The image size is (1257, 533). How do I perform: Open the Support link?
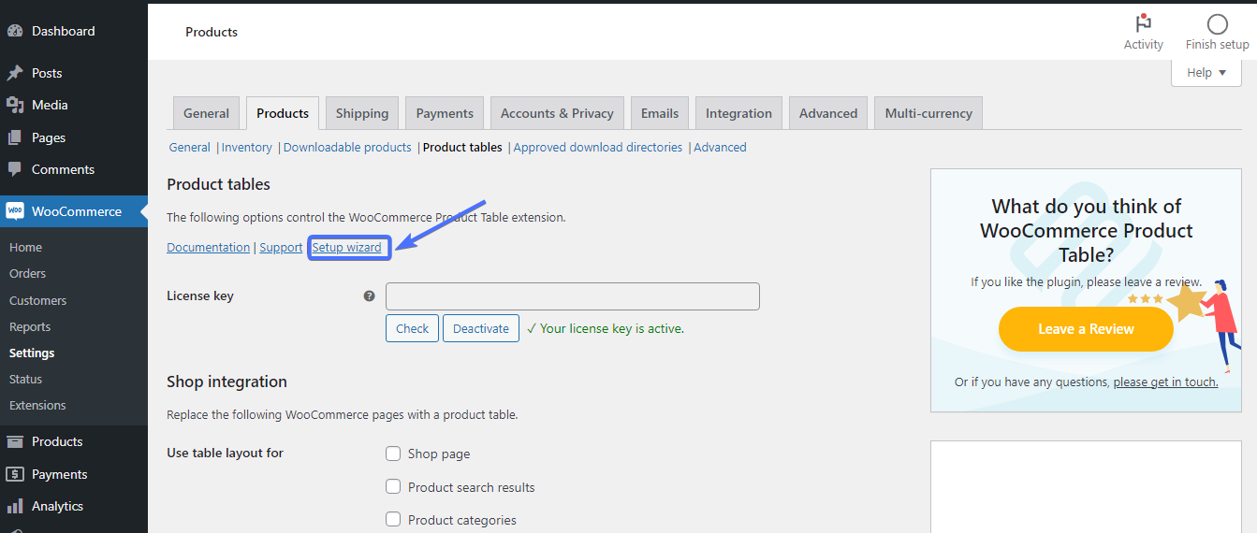click(281, 247)
